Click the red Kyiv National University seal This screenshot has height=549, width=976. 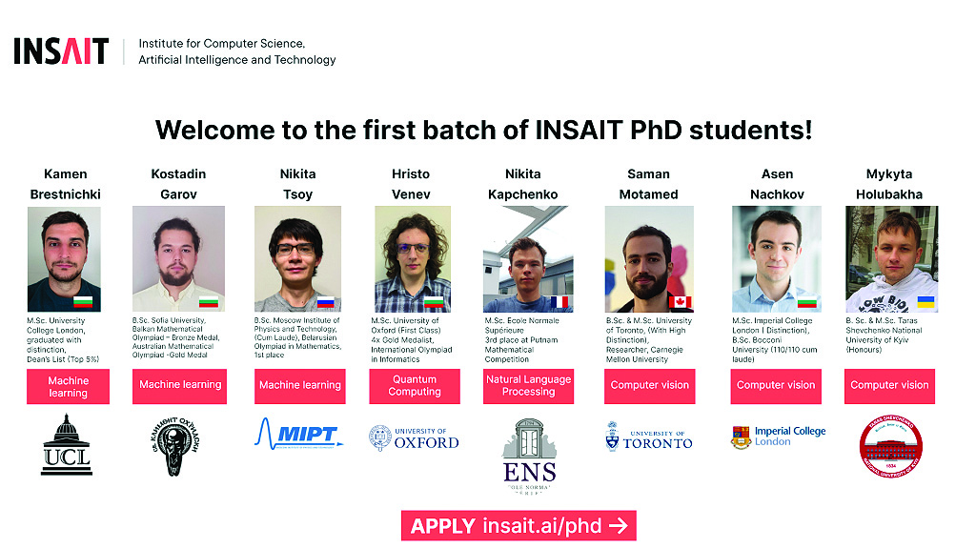point(891,446)
